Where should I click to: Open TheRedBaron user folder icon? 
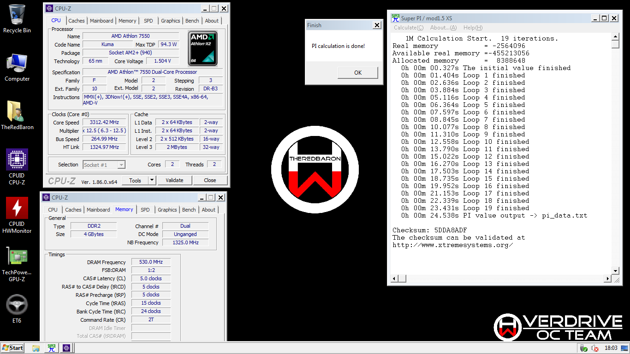(17, 115)
